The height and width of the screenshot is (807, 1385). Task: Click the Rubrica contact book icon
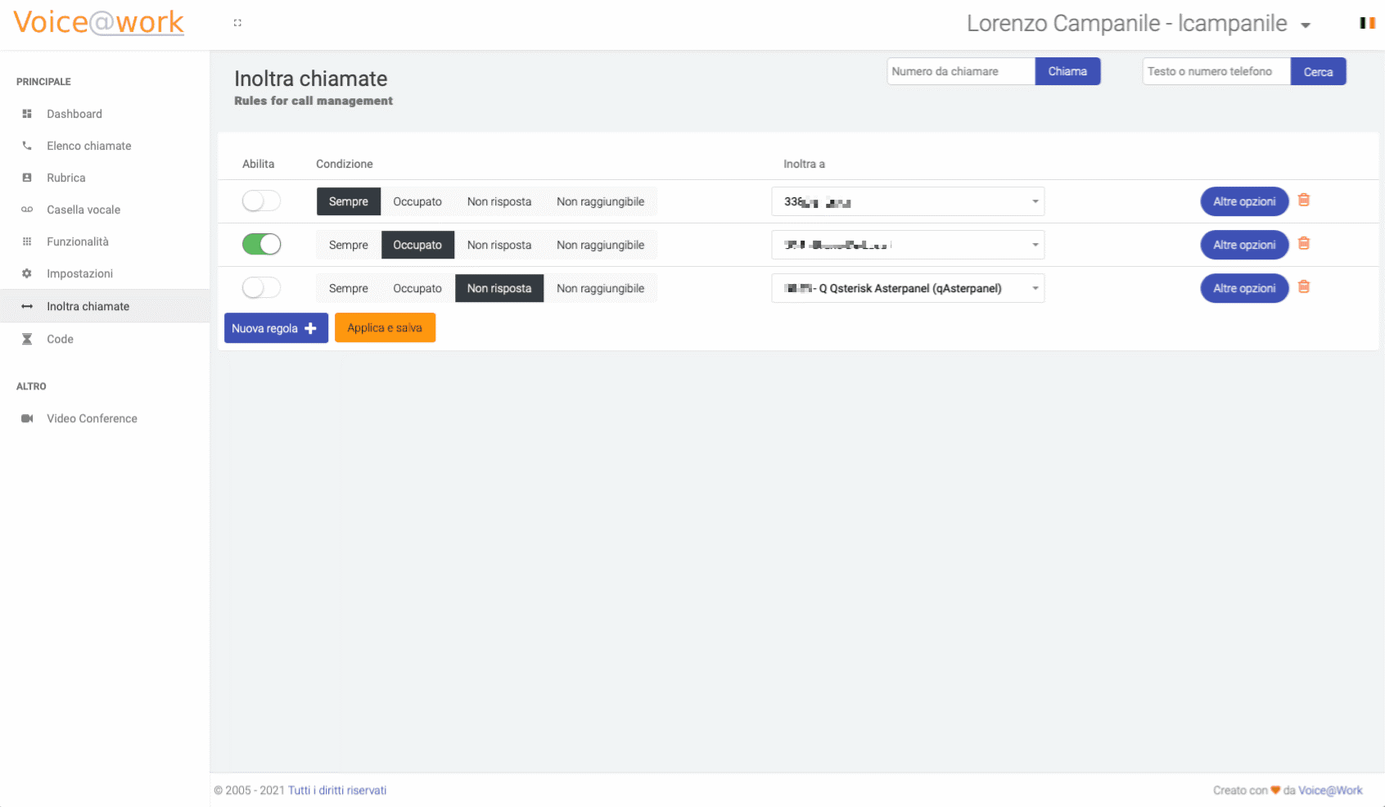[27, 178]
